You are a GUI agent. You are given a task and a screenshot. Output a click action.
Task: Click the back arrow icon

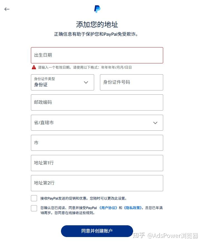[7, 9]
